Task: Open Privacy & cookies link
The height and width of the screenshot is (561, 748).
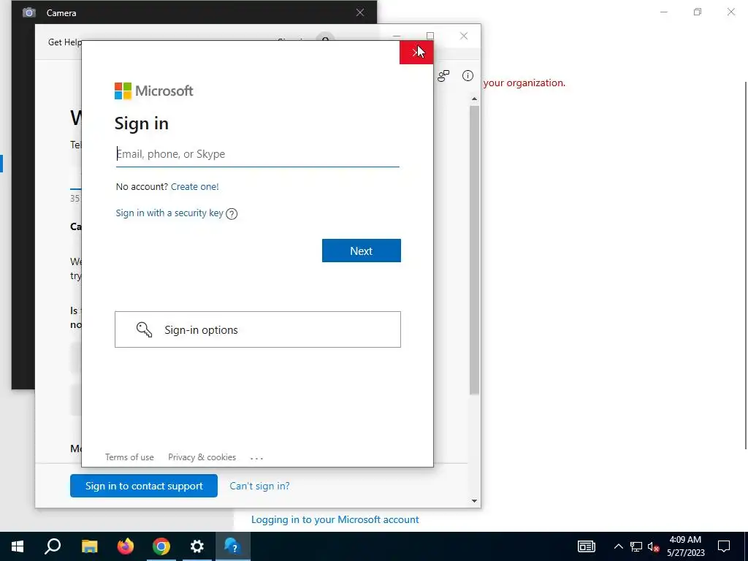Action: pos(202,457)
